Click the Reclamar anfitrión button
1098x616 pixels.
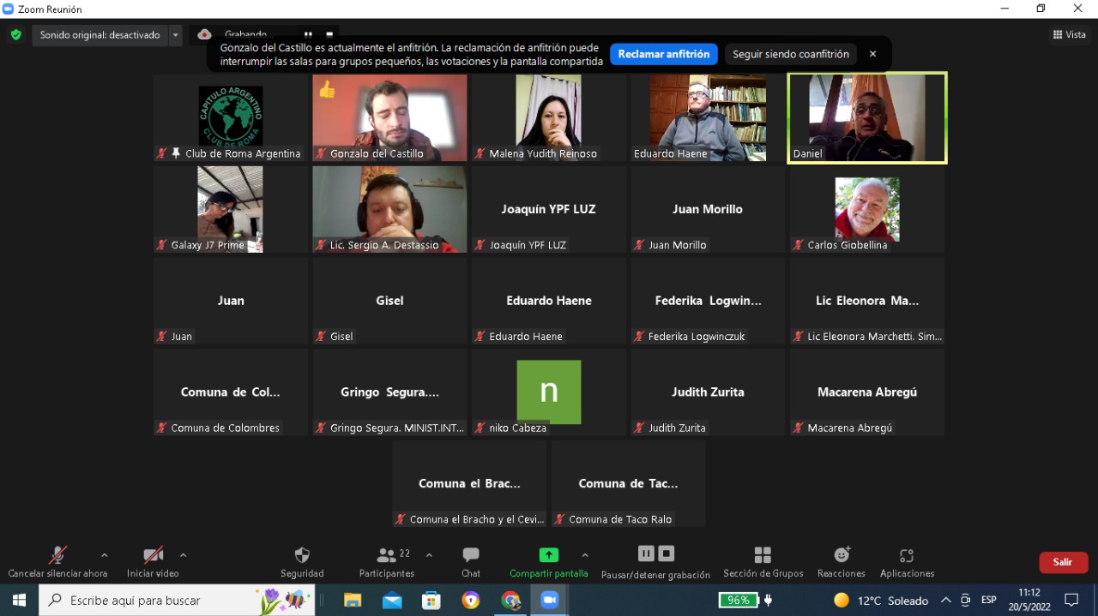tap(664, 54)
